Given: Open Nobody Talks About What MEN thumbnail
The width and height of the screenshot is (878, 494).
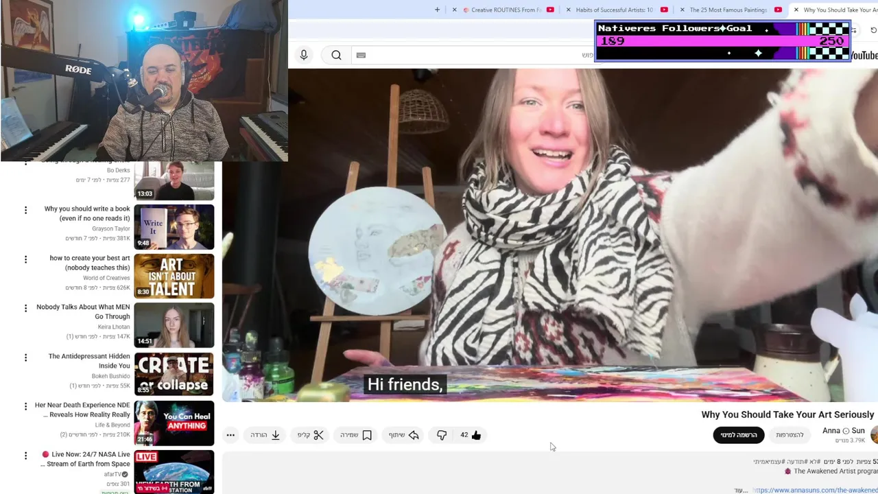Looking at the screenshot, I should pyautogui.click(x=174, y=325).
